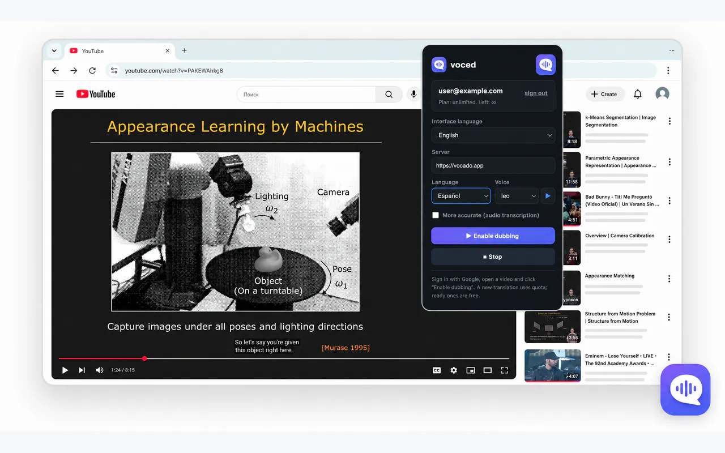725x453 pixels.
Task: Open the tab search dropdown arrow
Action: 54,50
